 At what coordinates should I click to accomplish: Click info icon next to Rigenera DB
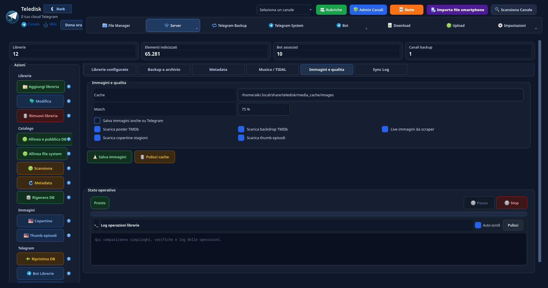(69, 197)
